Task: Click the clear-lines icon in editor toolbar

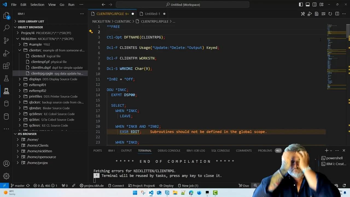Action: point(323,14)
